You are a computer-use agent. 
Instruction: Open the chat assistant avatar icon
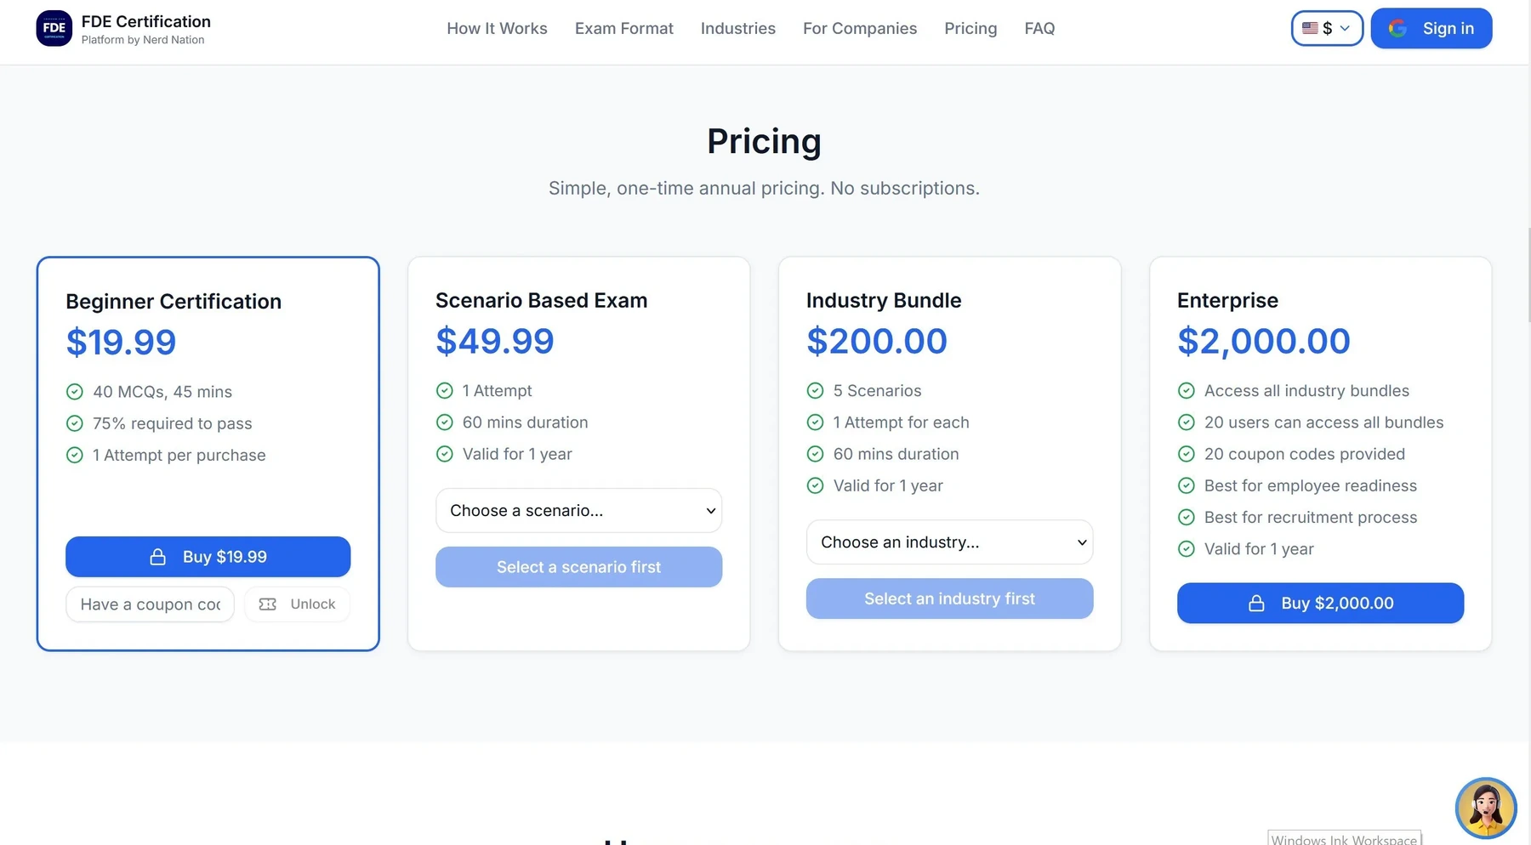1486,808
